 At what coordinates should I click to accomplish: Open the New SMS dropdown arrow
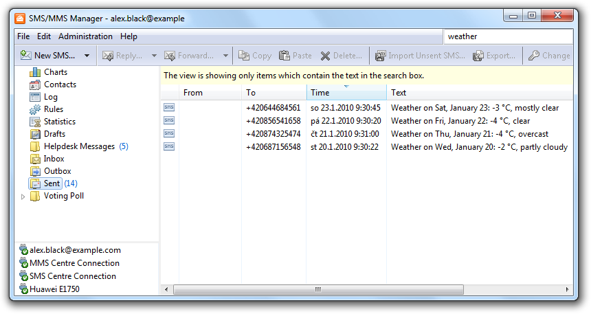pyautogui.click(x=87, y=56)
